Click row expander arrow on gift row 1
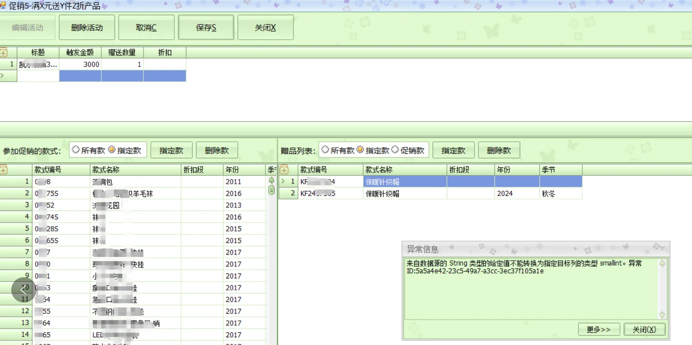Image resolution: width=692 pixels, height=345 pixels. click(283, 181)
